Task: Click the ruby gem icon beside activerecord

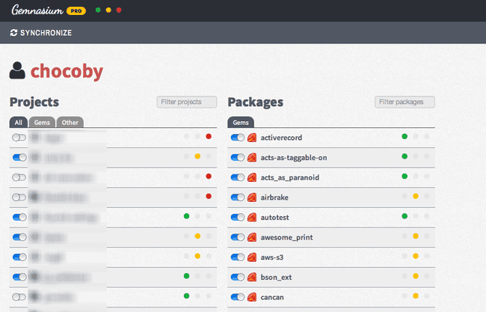Action: pos(252,138)
